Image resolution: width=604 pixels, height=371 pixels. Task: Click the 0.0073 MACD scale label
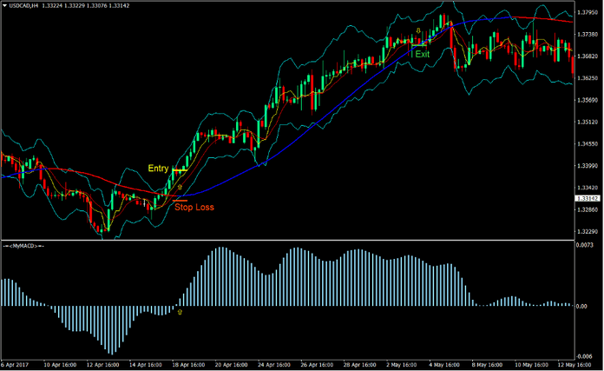pyautogui.click(x=585, y=245)
